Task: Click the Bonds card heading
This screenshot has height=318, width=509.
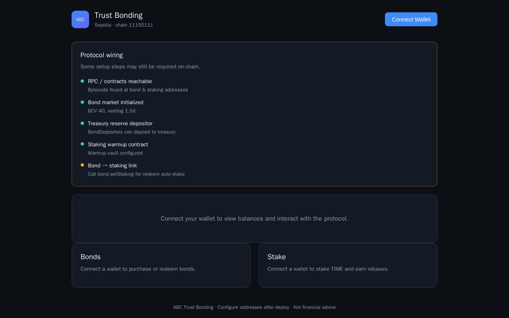Action: point(91,257)
